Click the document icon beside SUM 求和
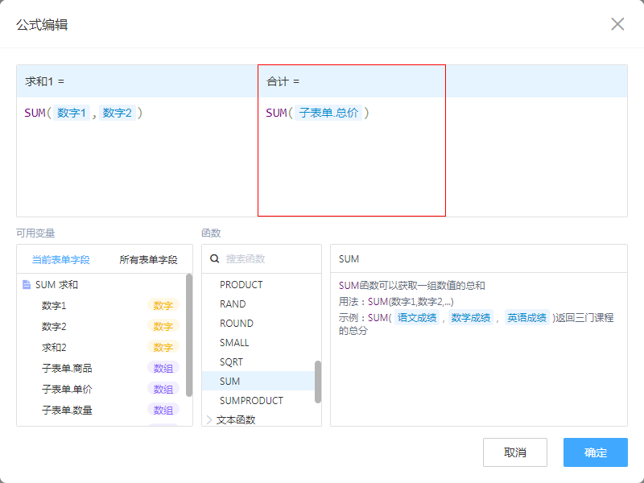 point(27,285)
